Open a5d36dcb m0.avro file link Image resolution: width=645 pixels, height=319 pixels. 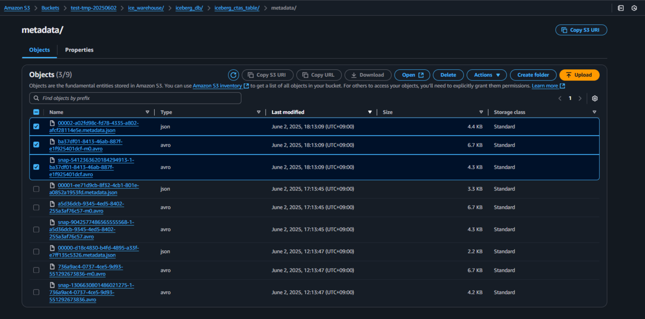click(x=87, y=207)
